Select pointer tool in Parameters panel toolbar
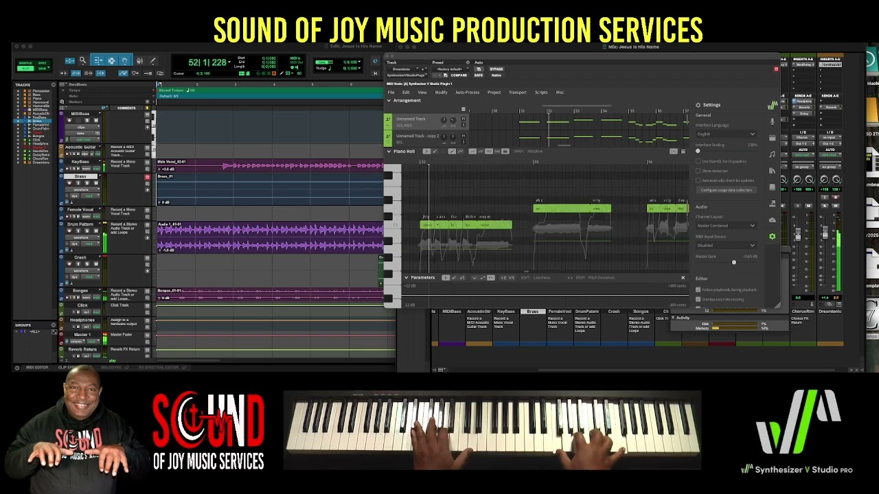Image resolution: width=879 pixels, height=494 pixels. coord(445,277)
